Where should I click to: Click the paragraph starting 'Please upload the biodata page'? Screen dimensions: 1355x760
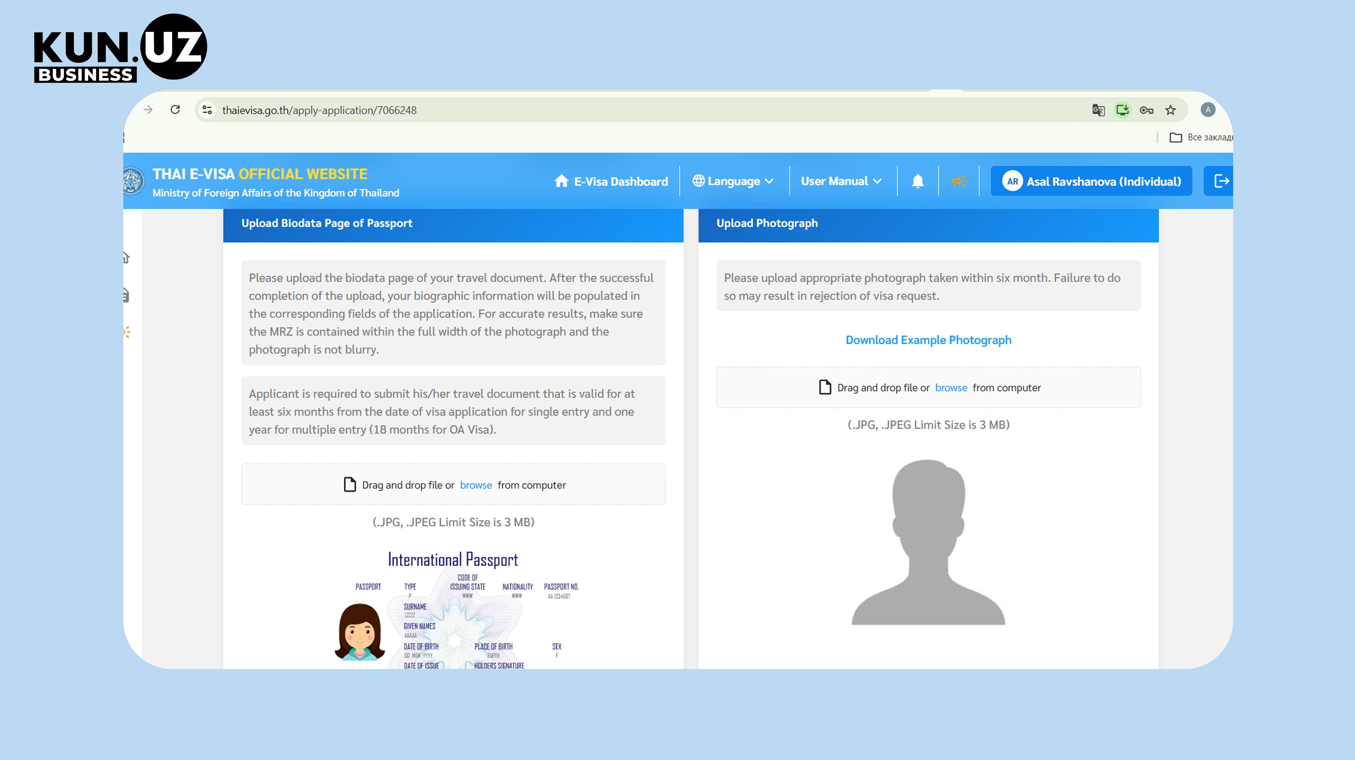[x=453, y=313]
